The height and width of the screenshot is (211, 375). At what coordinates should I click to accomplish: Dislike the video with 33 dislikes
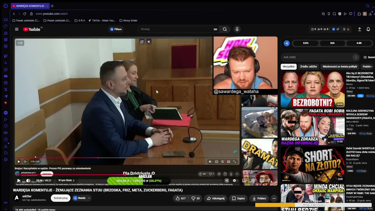pyautogui.click(x=195, y=198)
